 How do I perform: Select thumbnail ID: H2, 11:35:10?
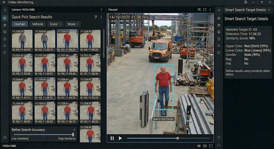click(45, 41)
